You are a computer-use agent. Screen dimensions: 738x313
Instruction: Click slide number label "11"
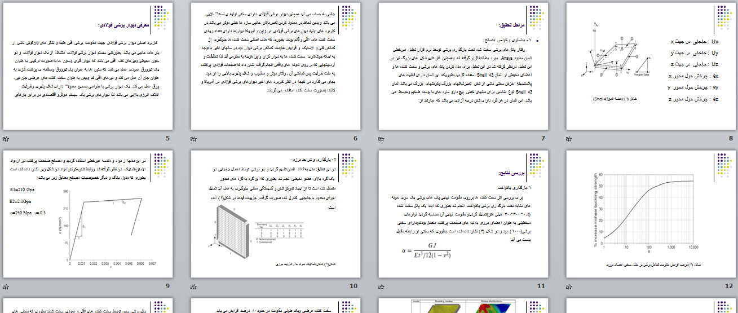pos(541,286)
